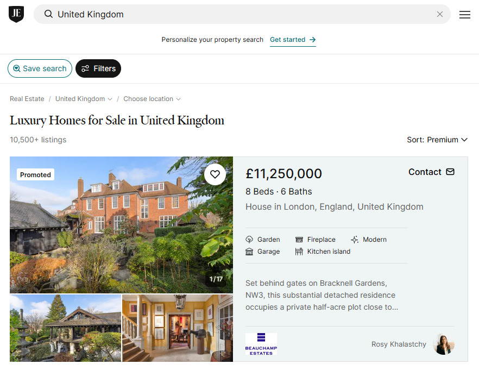479x370 pixels.
Task: Open the Choose location dropdown
Action: (x=152, y=99)
